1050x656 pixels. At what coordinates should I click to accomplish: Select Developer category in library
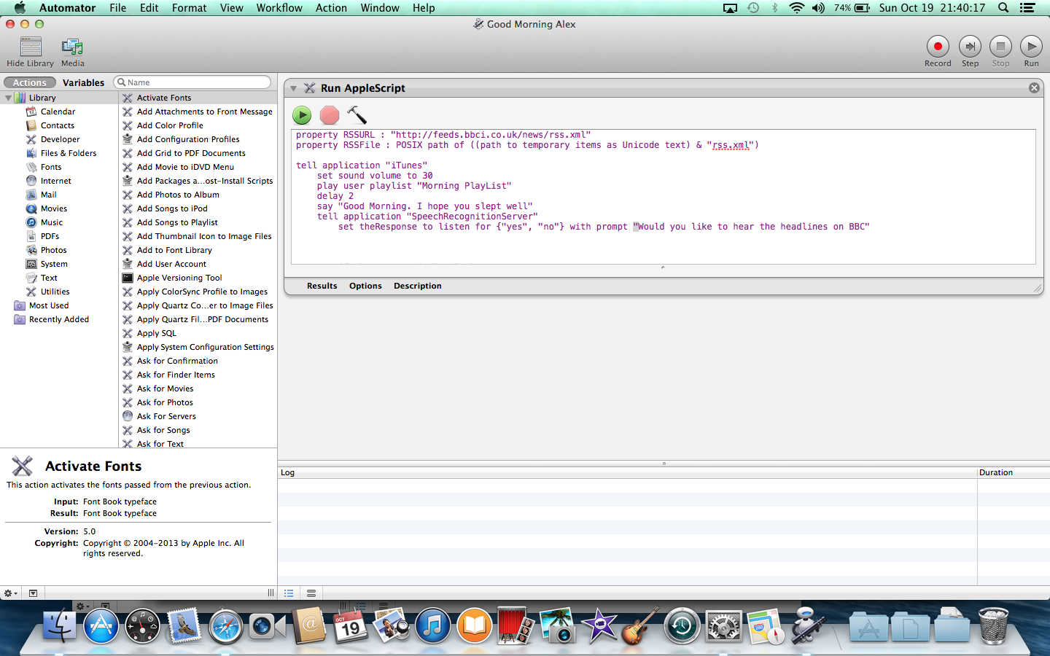(61, 139)
